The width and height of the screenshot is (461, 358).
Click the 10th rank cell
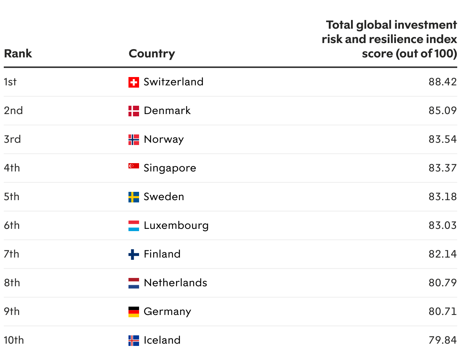point(14,340)
